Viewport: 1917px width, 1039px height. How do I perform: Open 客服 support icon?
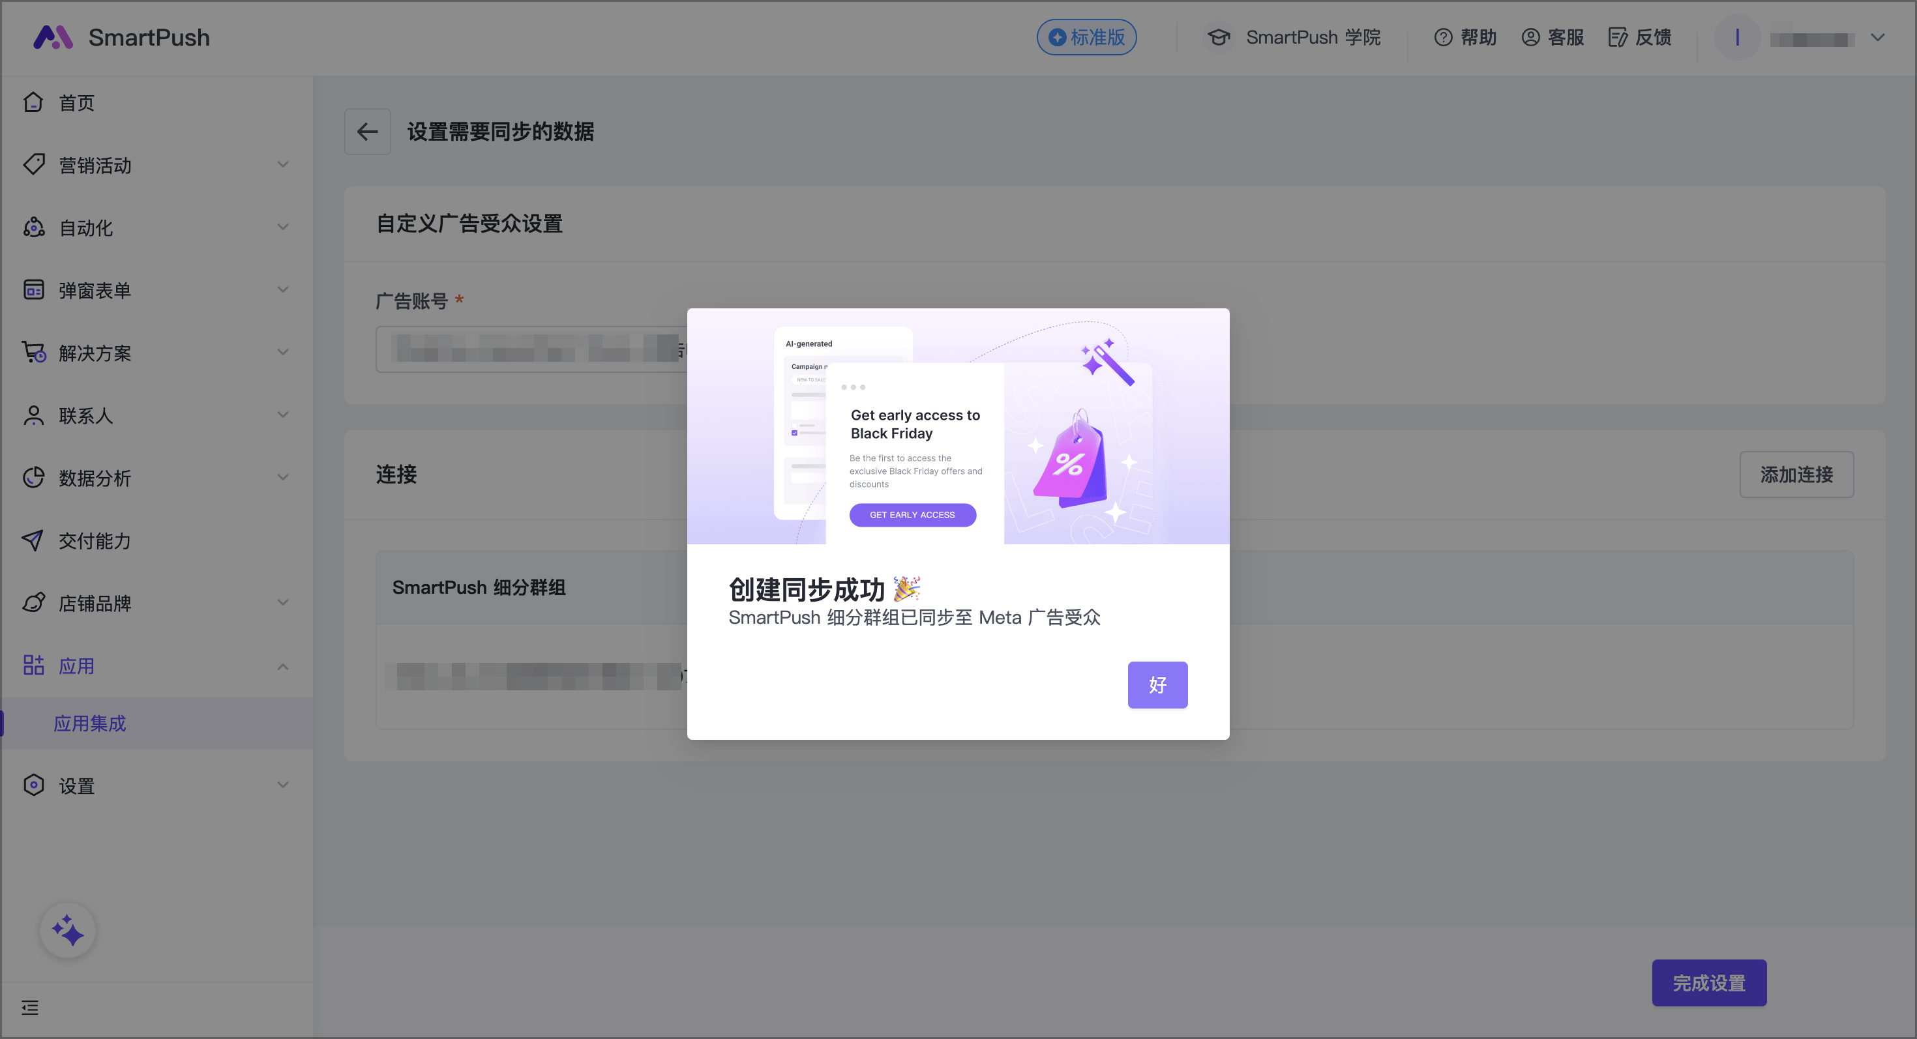1530,37
